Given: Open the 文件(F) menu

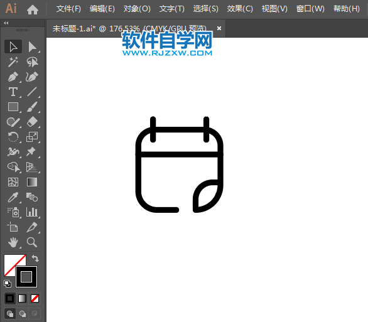Looking at the screenshot, I should click(x=68, y=9).
